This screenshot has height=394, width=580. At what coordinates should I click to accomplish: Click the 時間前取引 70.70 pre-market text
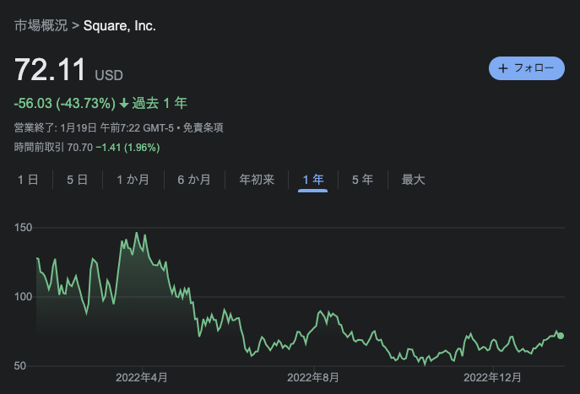click(53, 148)
